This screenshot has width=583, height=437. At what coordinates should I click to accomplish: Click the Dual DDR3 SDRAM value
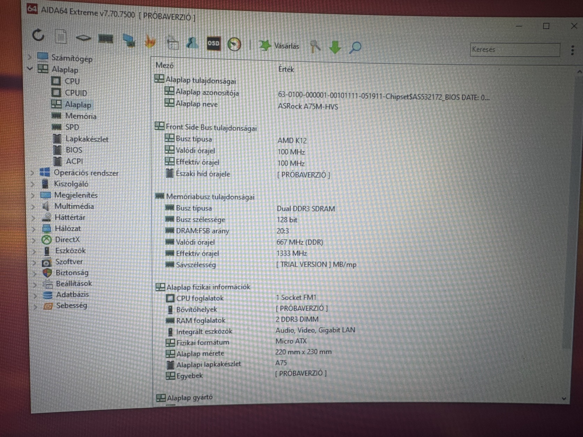[306, 208]
